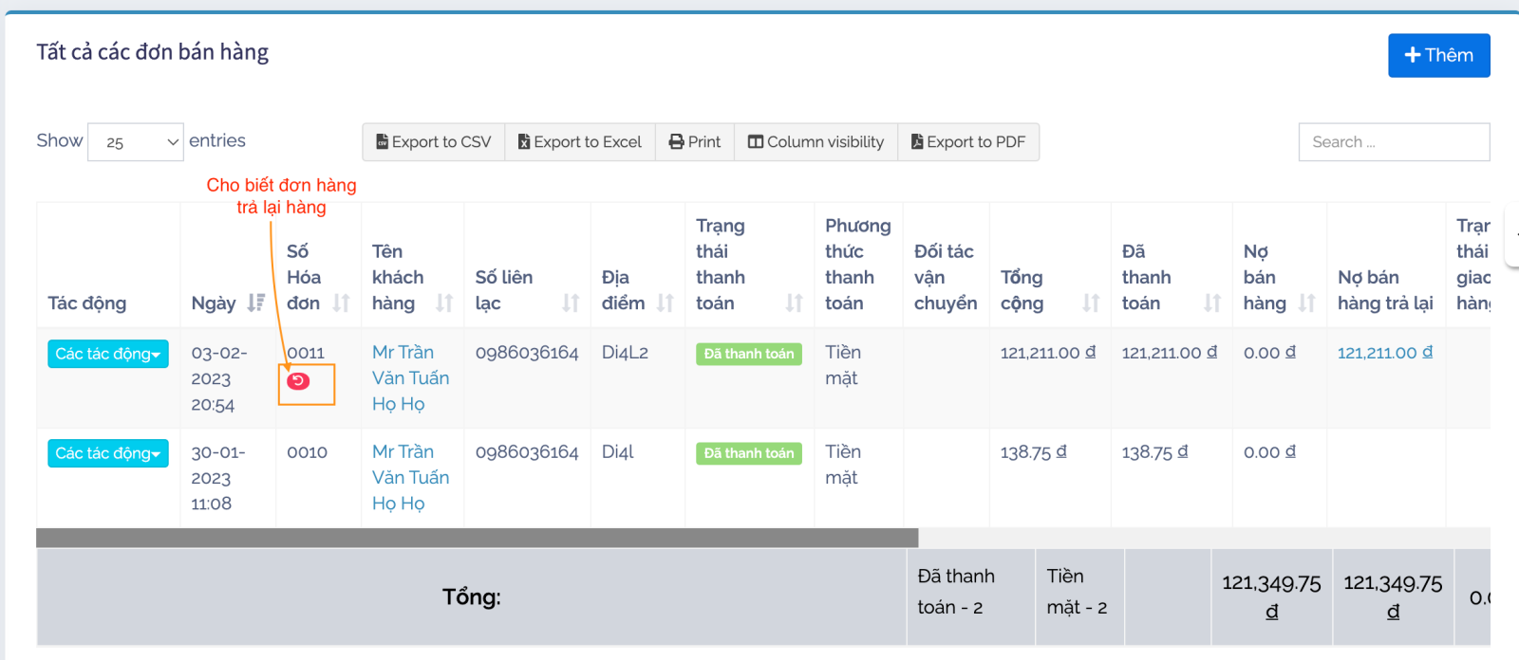Open the Column visibility menu
The image size is (1519, 660).
pos(816,142)
